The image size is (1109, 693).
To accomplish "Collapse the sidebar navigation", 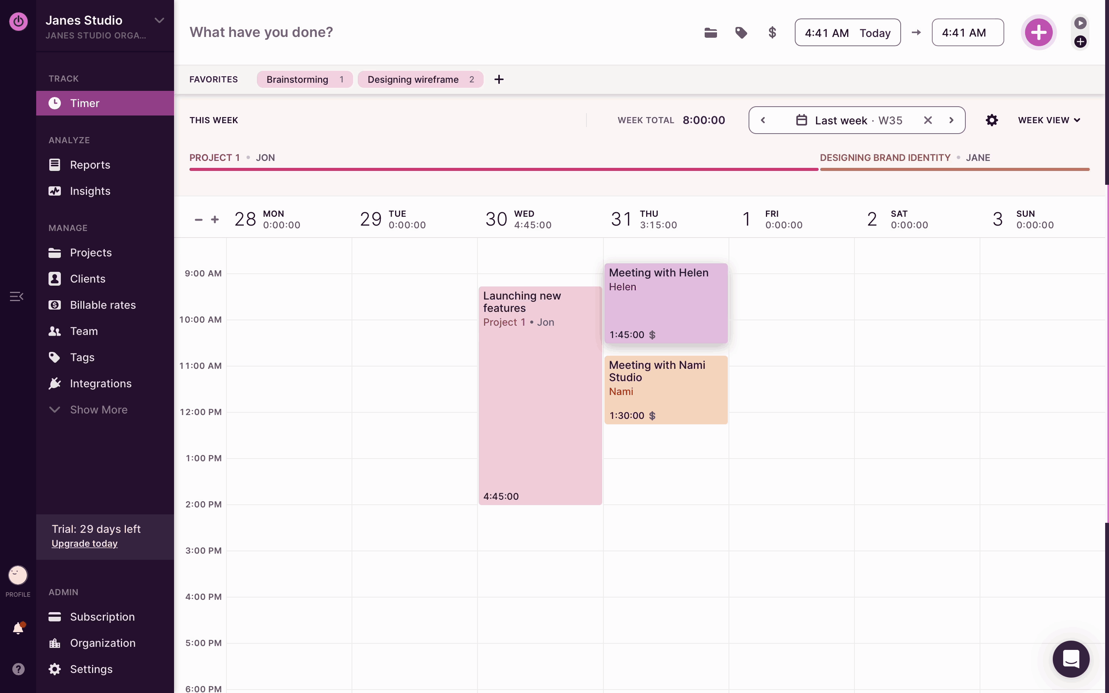I will pyautogui.click(x=17, y=296).
